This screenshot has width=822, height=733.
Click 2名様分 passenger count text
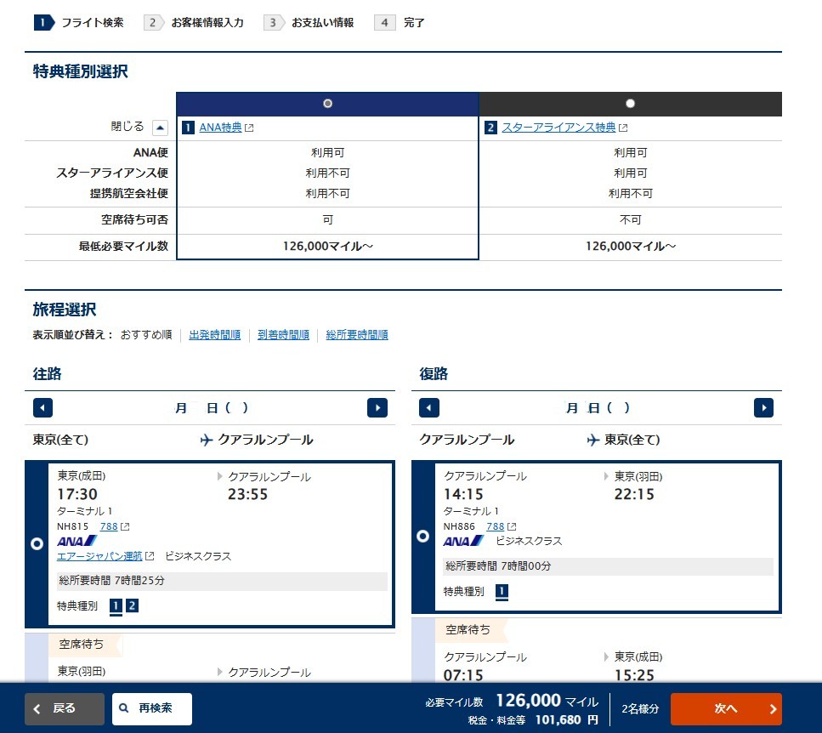coord(640,709)
